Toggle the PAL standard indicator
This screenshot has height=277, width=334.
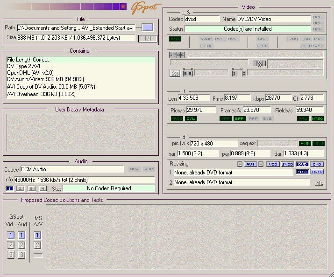(303, 118)
